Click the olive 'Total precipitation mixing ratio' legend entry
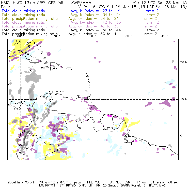188x188 pixels. tap(30, 19)
